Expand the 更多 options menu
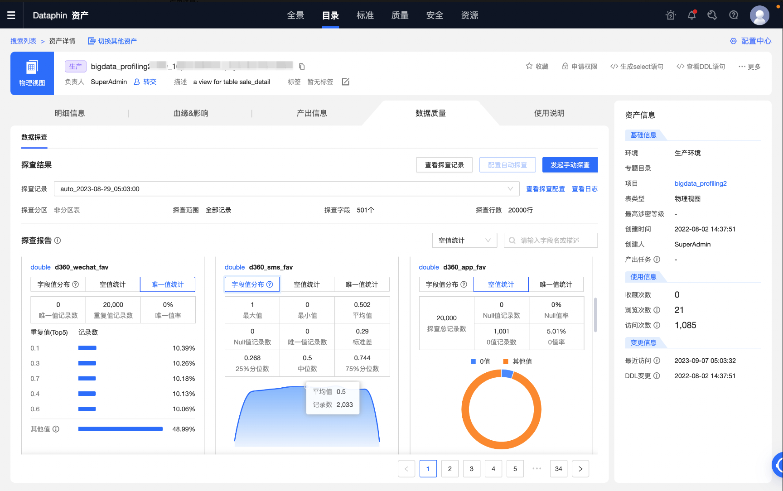Image resolution: width=783 pixels, height=491 pixels. click(749, 66)
